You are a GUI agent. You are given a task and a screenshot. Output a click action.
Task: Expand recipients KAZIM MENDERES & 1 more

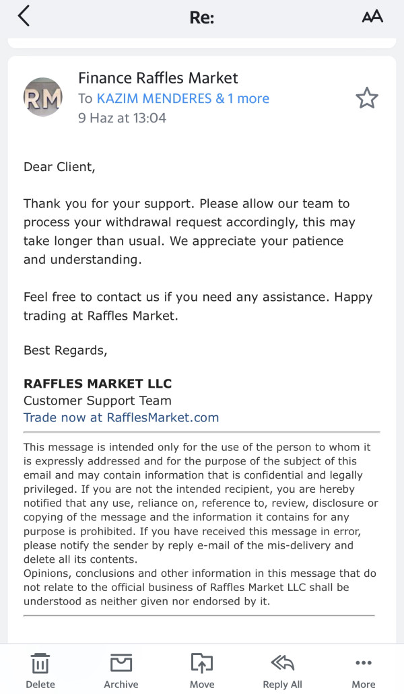click(182, 98)
